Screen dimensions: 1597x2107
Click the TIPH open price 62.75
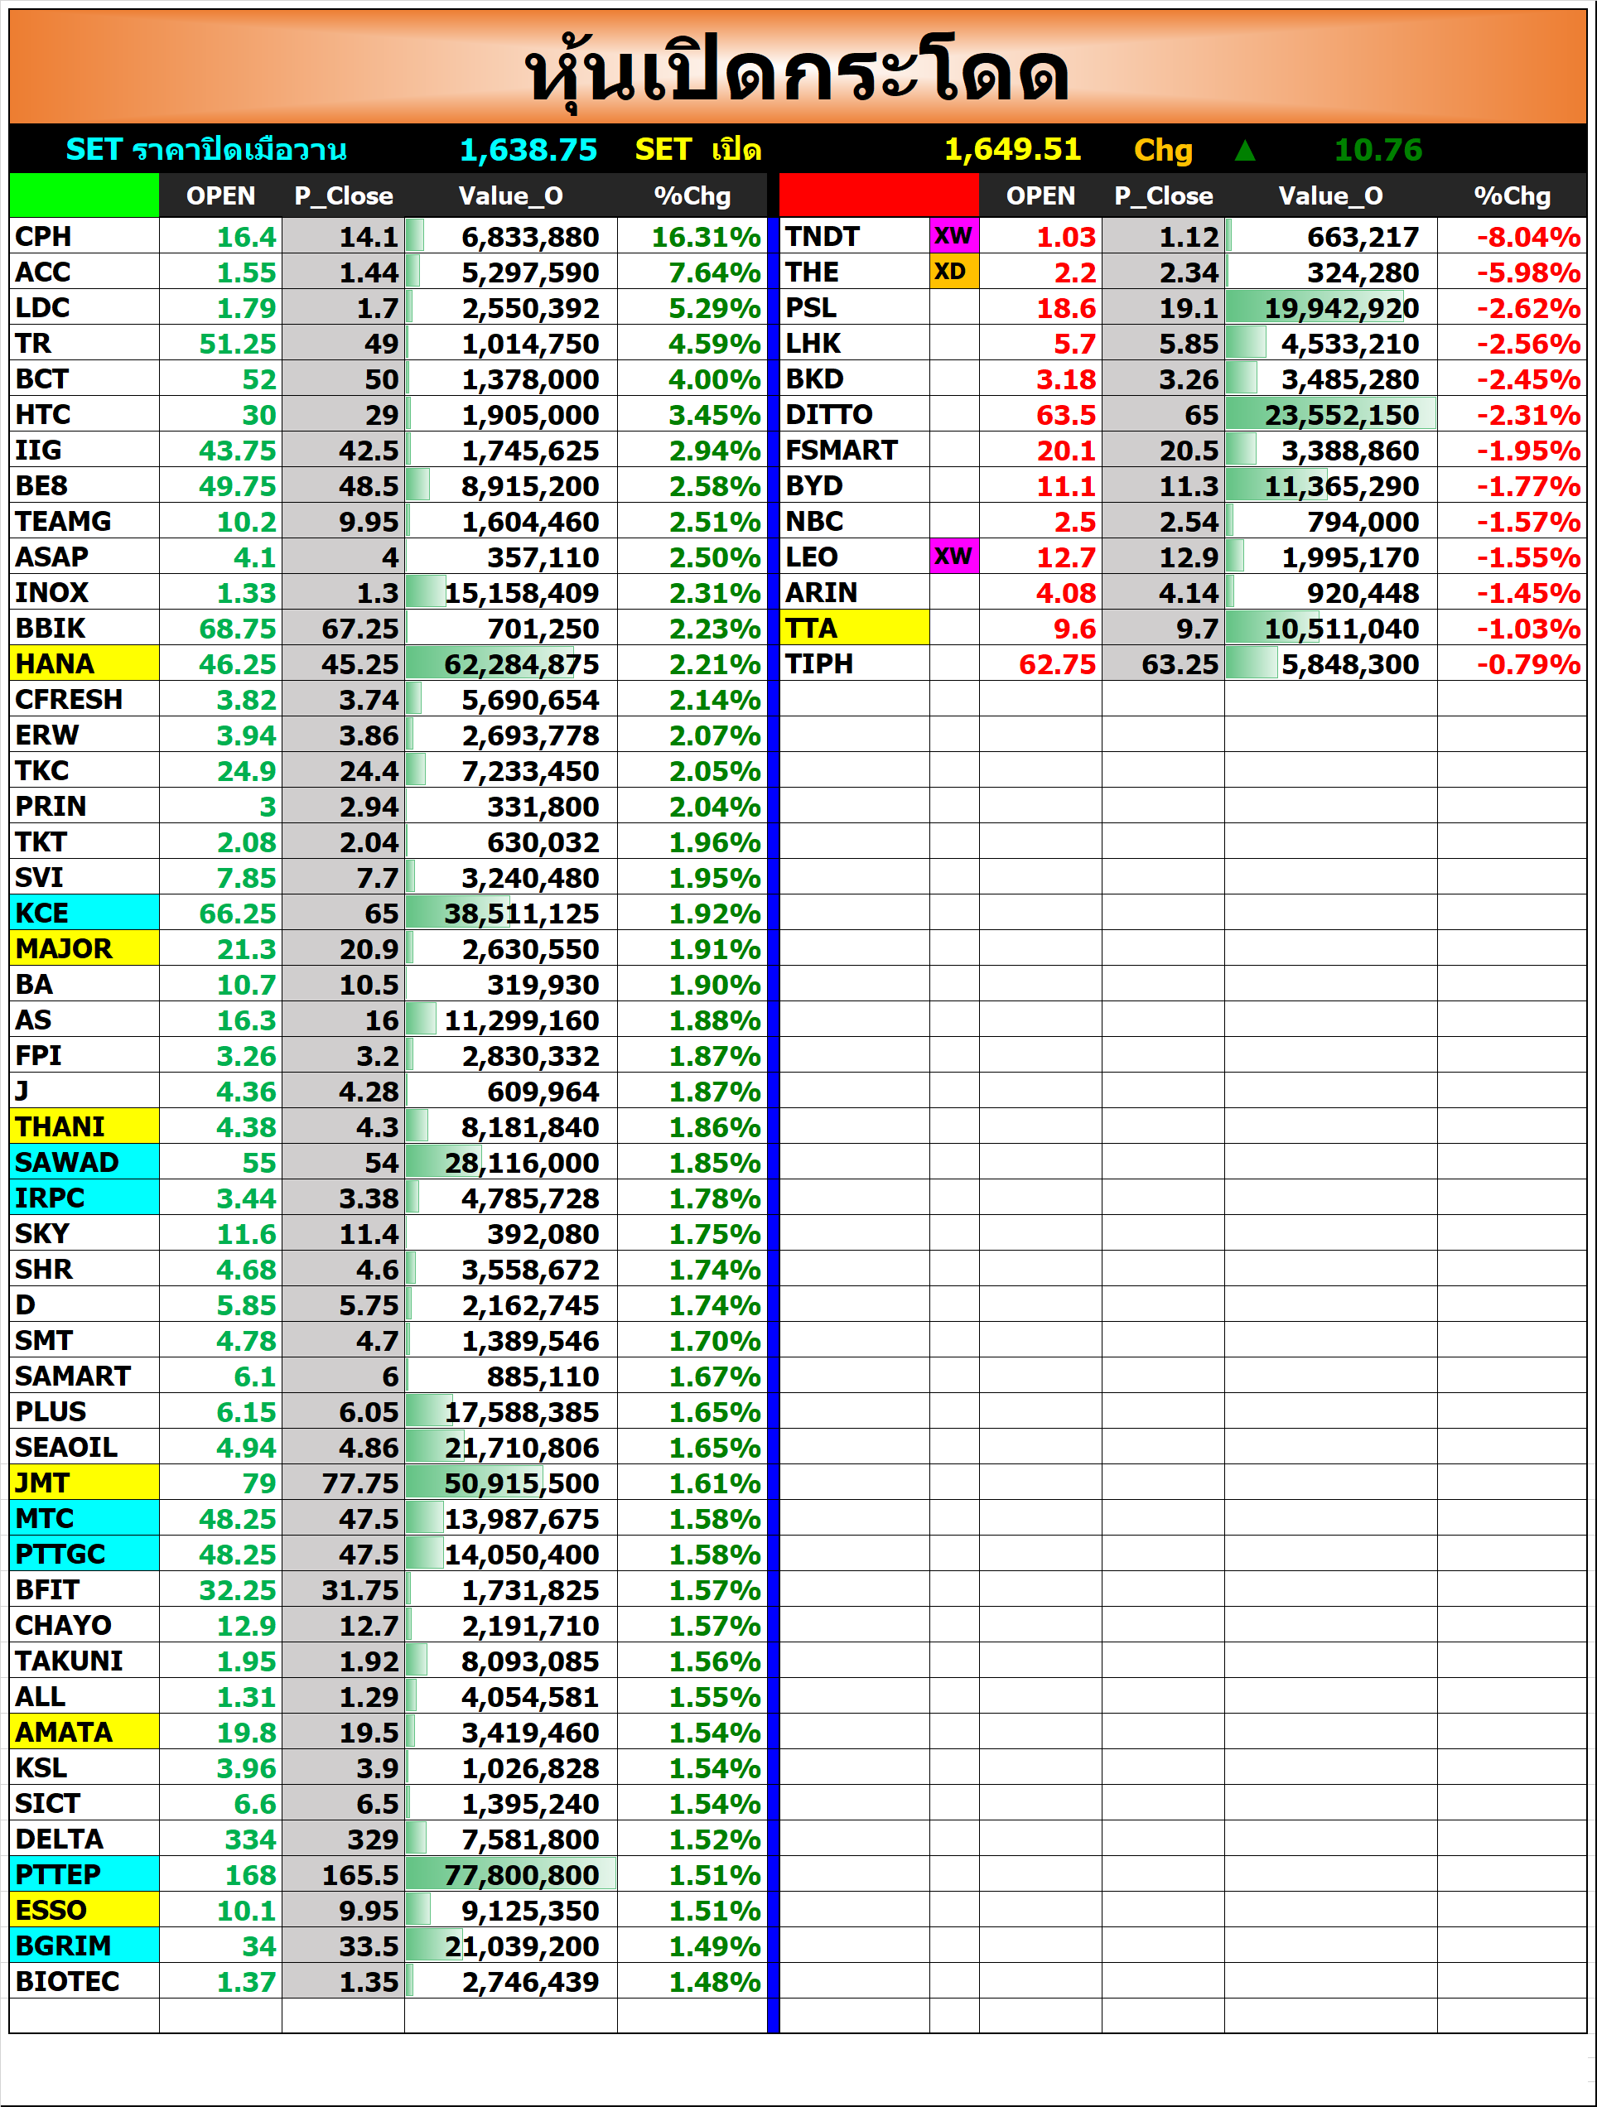pyautogui.click(x=1058, y=664)
